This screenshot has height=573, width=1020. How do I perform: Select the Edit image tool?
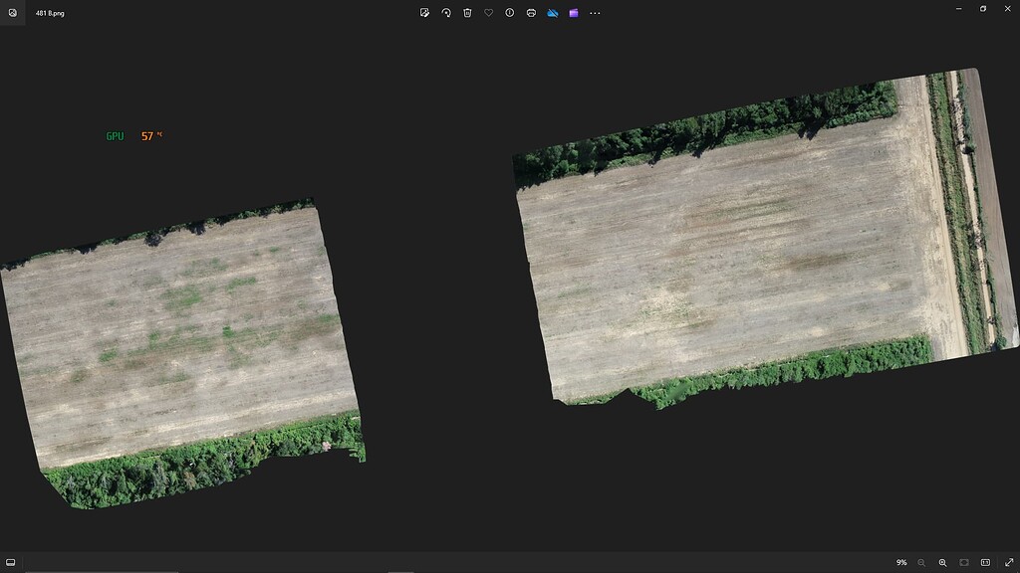tap(424, 13)
